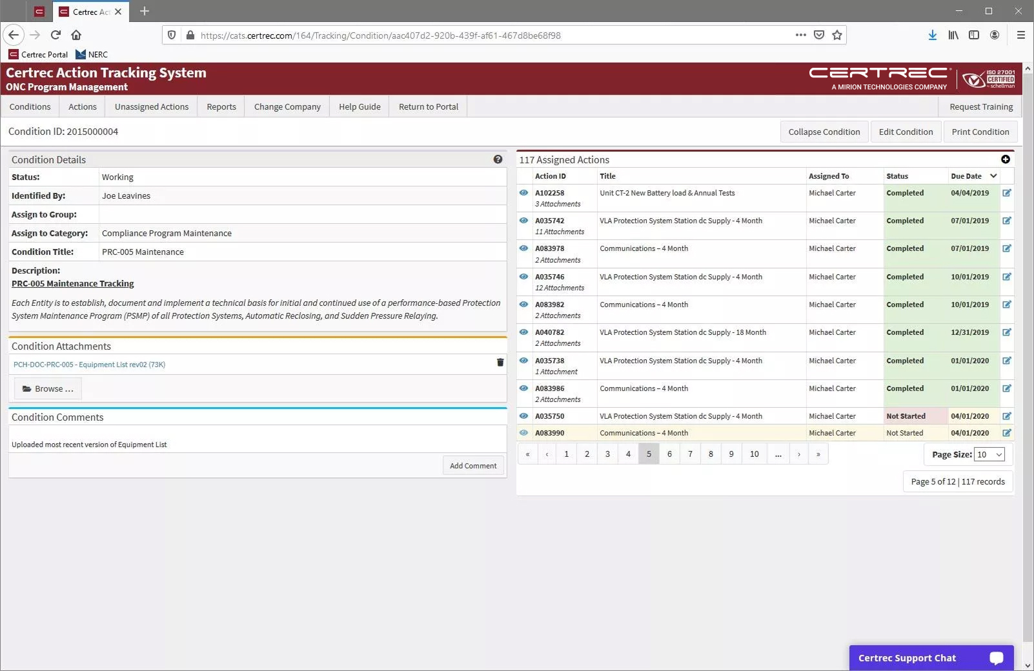
Task: Click Request Training
Action: pyautogui.click(x=981, y=106)
